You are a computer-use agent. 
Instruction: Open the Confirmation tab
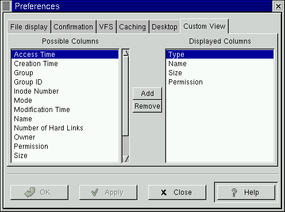click(x=74, y=27)
